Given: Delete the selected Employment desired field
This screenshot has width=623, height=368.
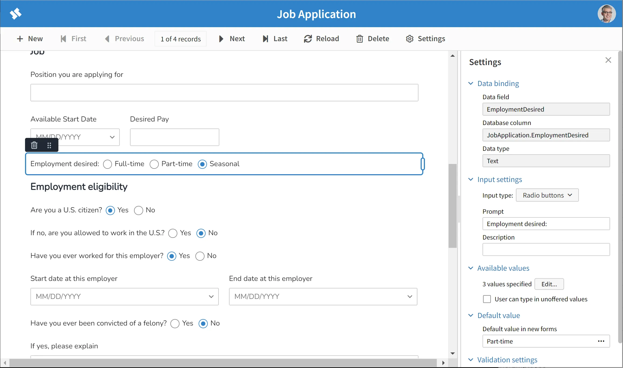Looking at the screenshot, I should (x=34, y=145).
